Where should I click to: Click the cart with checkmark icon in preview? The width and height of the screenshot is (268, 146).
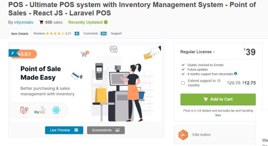(85, 54)
